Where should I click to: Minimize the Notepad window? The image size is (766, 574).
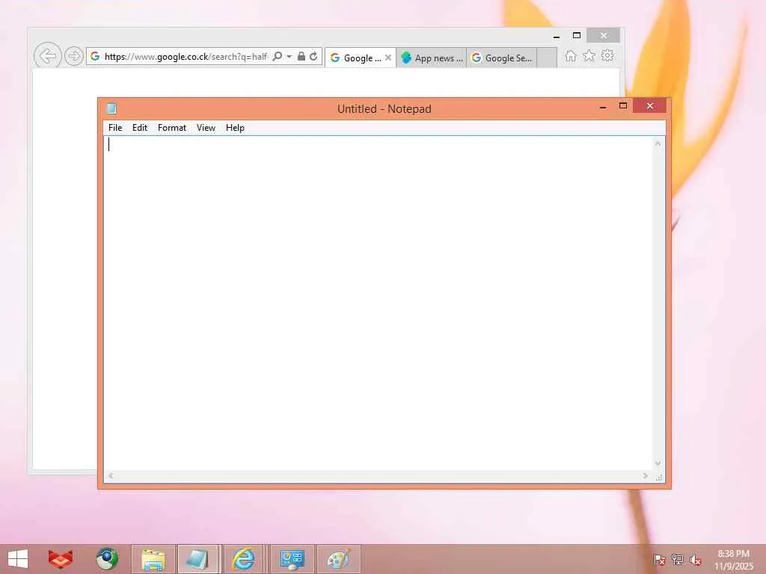tap(604, 106)
